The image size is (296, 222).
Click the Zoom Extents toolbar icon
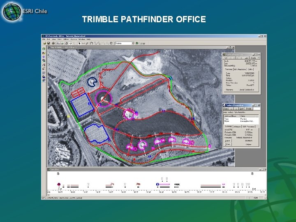[x=111, y=44]
